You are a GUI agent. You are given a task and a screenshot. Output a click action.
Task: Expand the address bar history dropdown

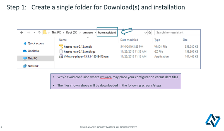(x=145, y=33)
